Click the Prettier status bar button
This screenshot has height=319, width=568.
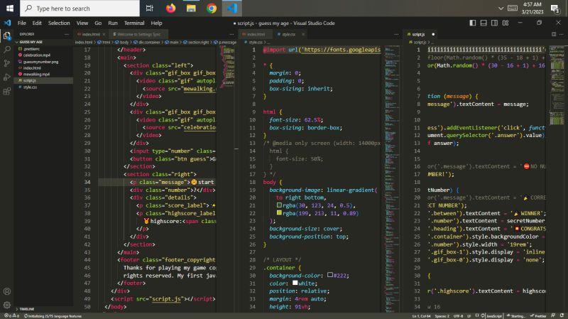tap(537, 315)
